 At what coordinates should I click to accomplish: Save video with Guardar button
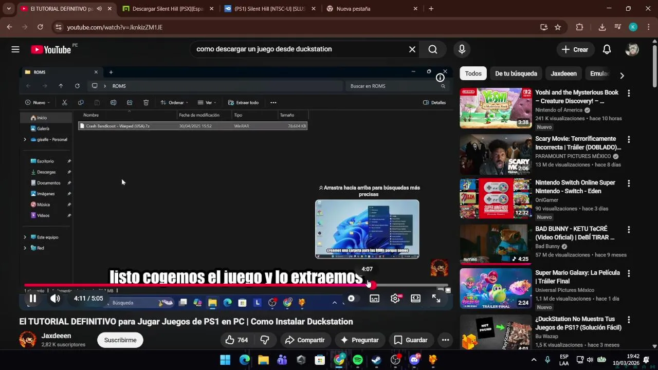click(x=411, y=340)
